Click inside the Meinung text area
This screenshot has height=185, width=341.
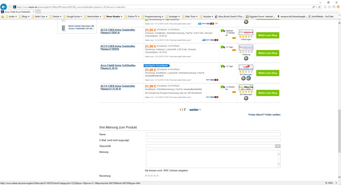213,159
